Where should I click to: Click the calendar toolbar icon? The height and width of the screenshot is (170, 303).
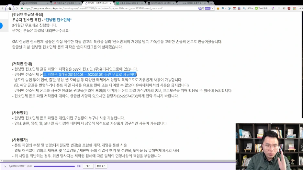point(234,8)
